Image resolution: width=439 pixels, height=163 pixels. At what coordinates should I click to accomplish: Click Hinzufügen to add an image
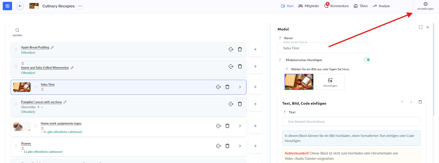click(330, 82)
